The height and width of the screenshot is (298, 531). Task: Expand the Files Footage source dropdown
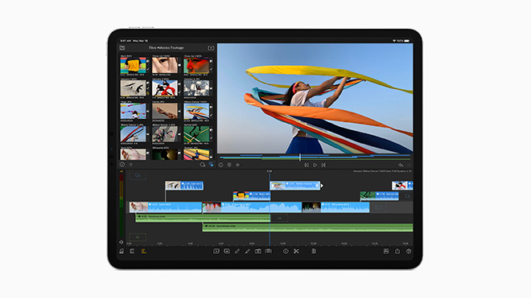[167, 48]
